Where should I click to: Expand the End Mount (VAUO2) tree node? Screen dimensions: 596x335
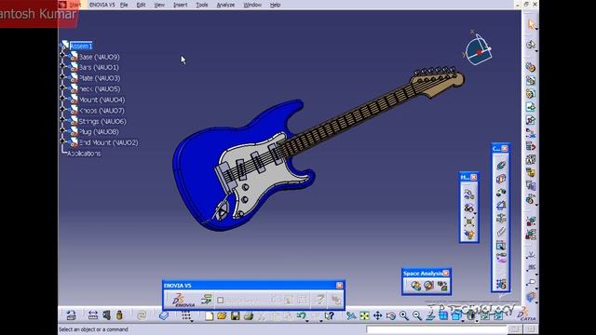pos(62,141)
